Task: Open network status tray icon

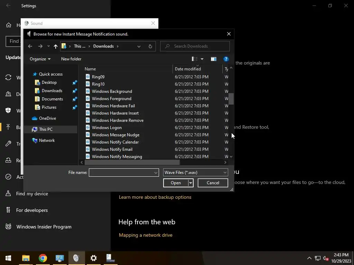Action: pos(318,258)
